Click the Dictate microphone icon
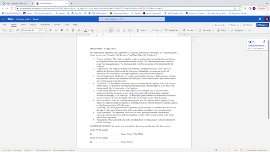 184,30
